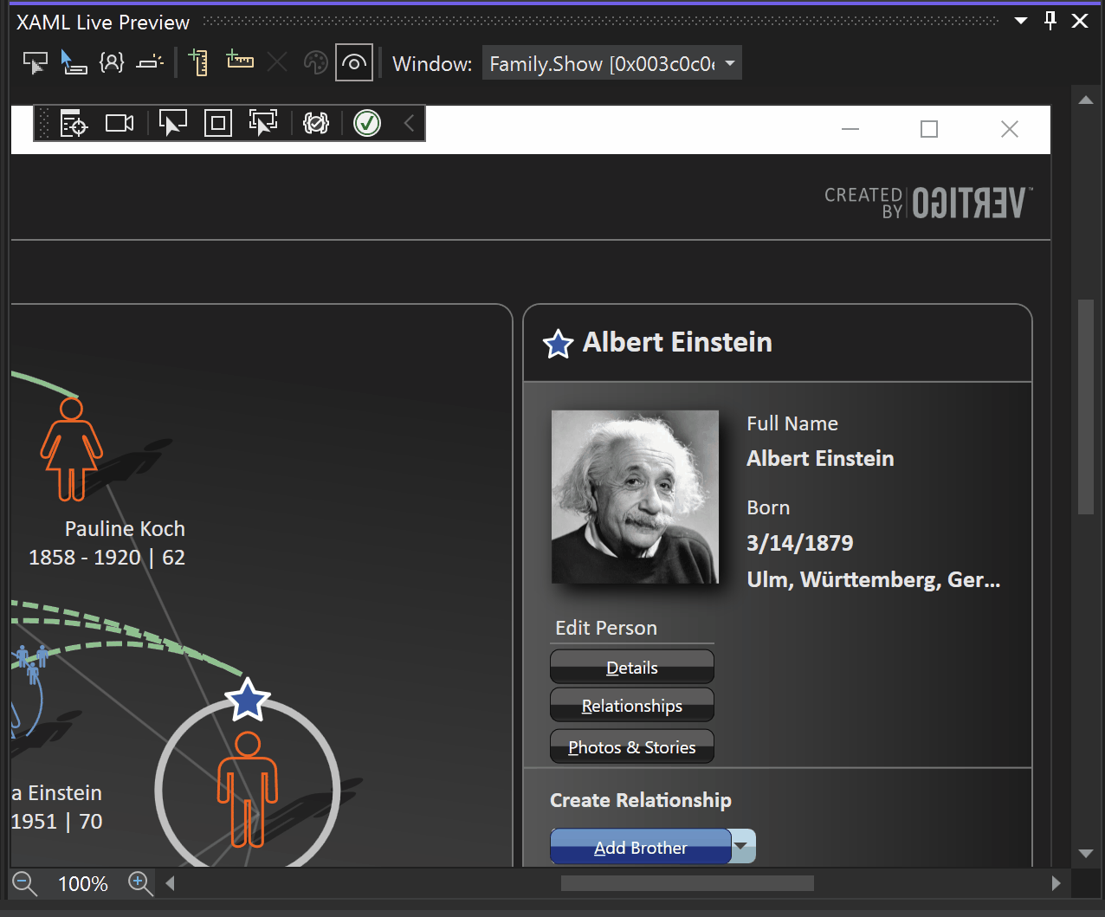This screenshot has height=917, width=1105.
Task: Open the binding diagnostics braces icon
Action: point(112,62)
